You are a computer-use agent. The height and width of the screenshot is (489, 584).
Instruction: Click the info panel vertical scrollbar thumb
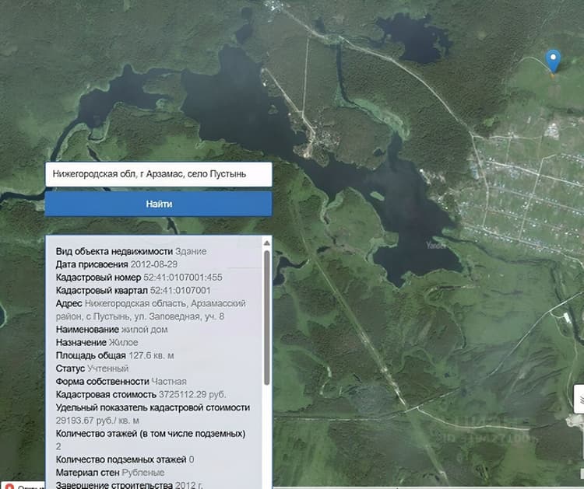point(266,317)
